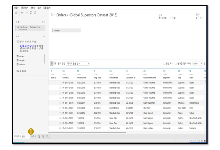The height and width of the screenshot is (150, 220).
Task: Change State globe geographic type icon
Action: click(x=190, y=71)
